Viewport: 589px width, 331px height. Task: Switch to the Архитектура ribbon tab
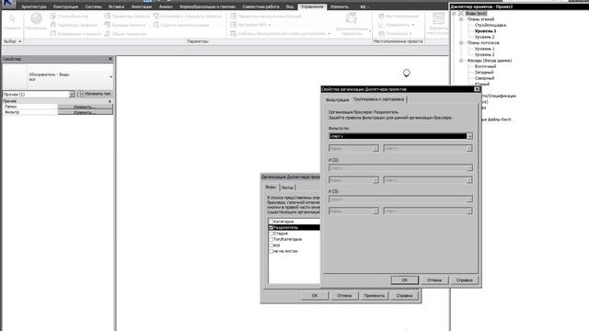pyautogui.click(x=34, y=6)
